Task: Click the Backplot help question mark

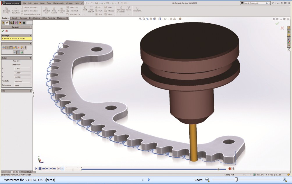Action: coord(30,26)
